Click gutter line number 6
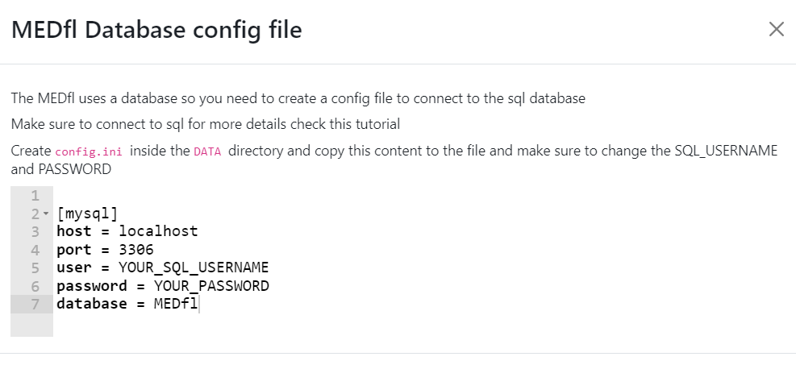Viewport: 796px width, 365px height. (34, 286)
